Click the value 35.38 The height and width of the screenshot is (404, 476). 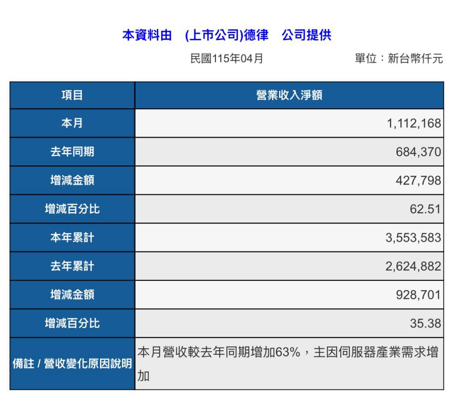[x=425, y=324]
